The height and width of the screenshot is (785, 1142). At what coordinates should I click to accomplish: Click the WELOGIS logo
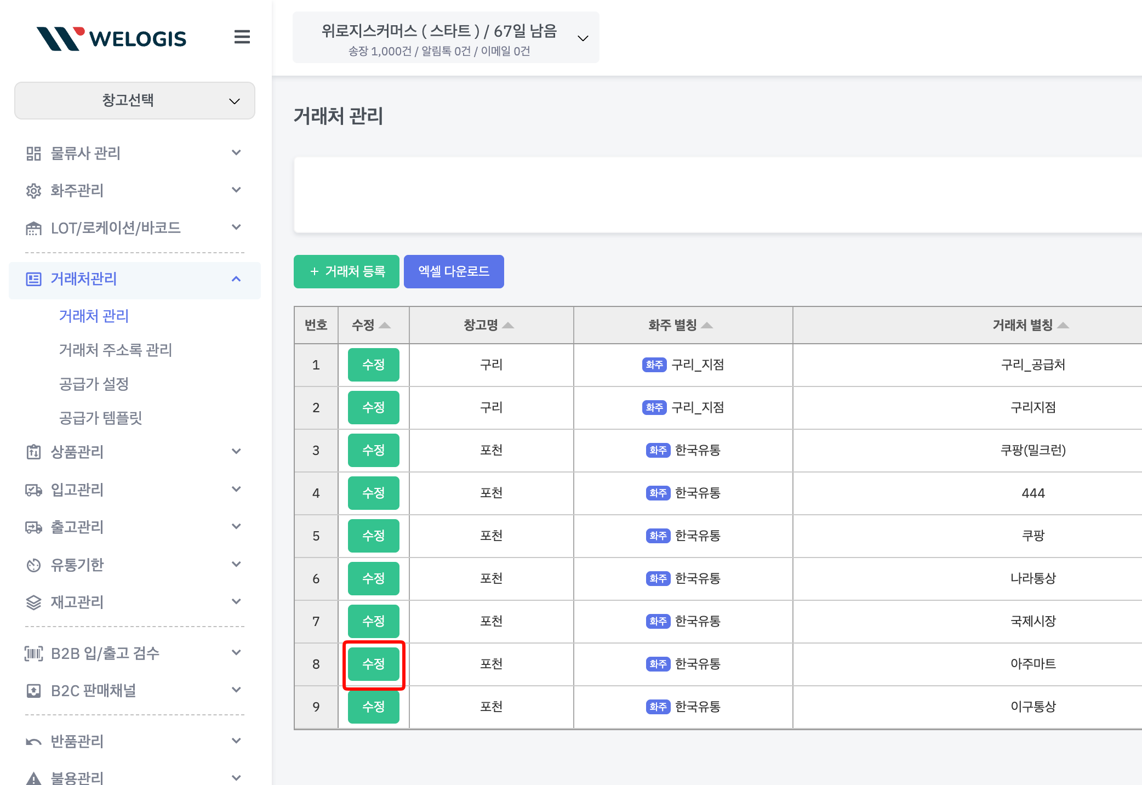pyautogui.click(x=112, y=38)
